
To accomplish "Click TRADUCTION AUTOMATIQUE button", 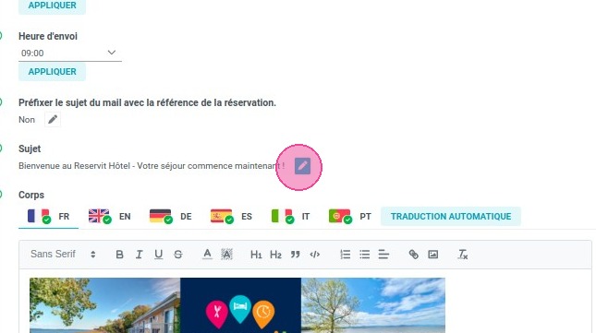I will (451, 216).
